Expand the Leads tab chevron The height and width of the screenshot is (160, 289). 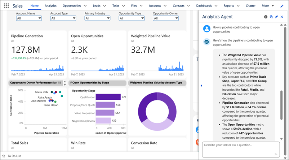[x=105, y=6]
